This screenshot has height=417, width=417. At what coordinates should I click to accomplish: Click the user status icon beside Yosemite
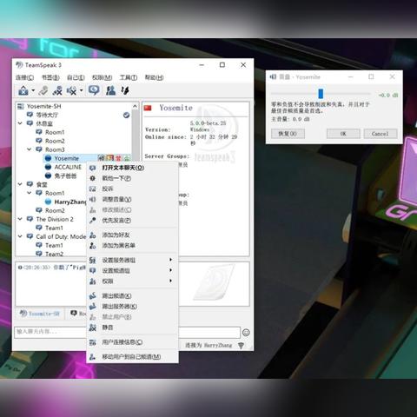click(x=48, y=158)
